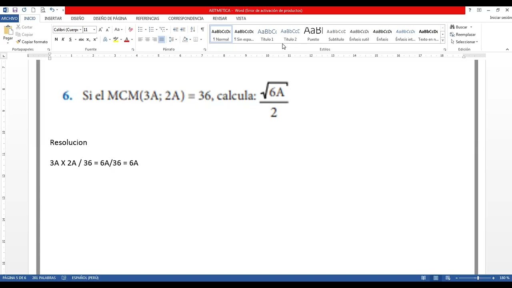Screen dimensions: 512x288
Task: Clear all formatting with the eraser icon
Action: [x=130, y=30]
